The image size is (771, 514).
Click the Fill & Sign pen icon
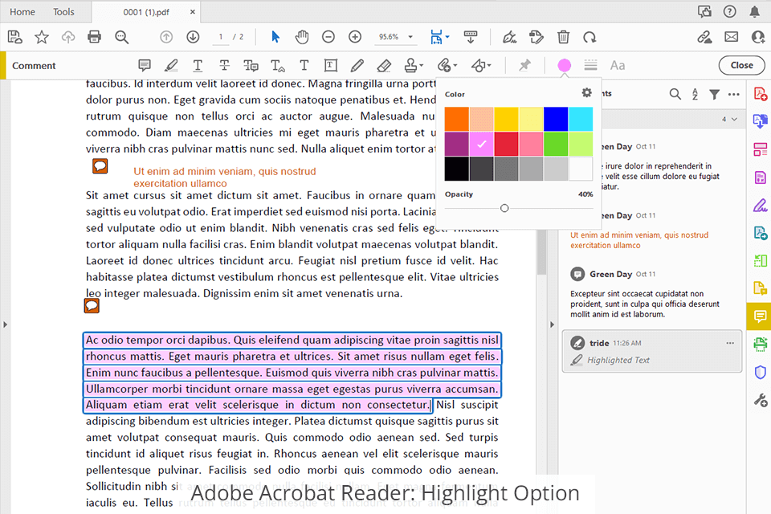[x=509, y=37]
